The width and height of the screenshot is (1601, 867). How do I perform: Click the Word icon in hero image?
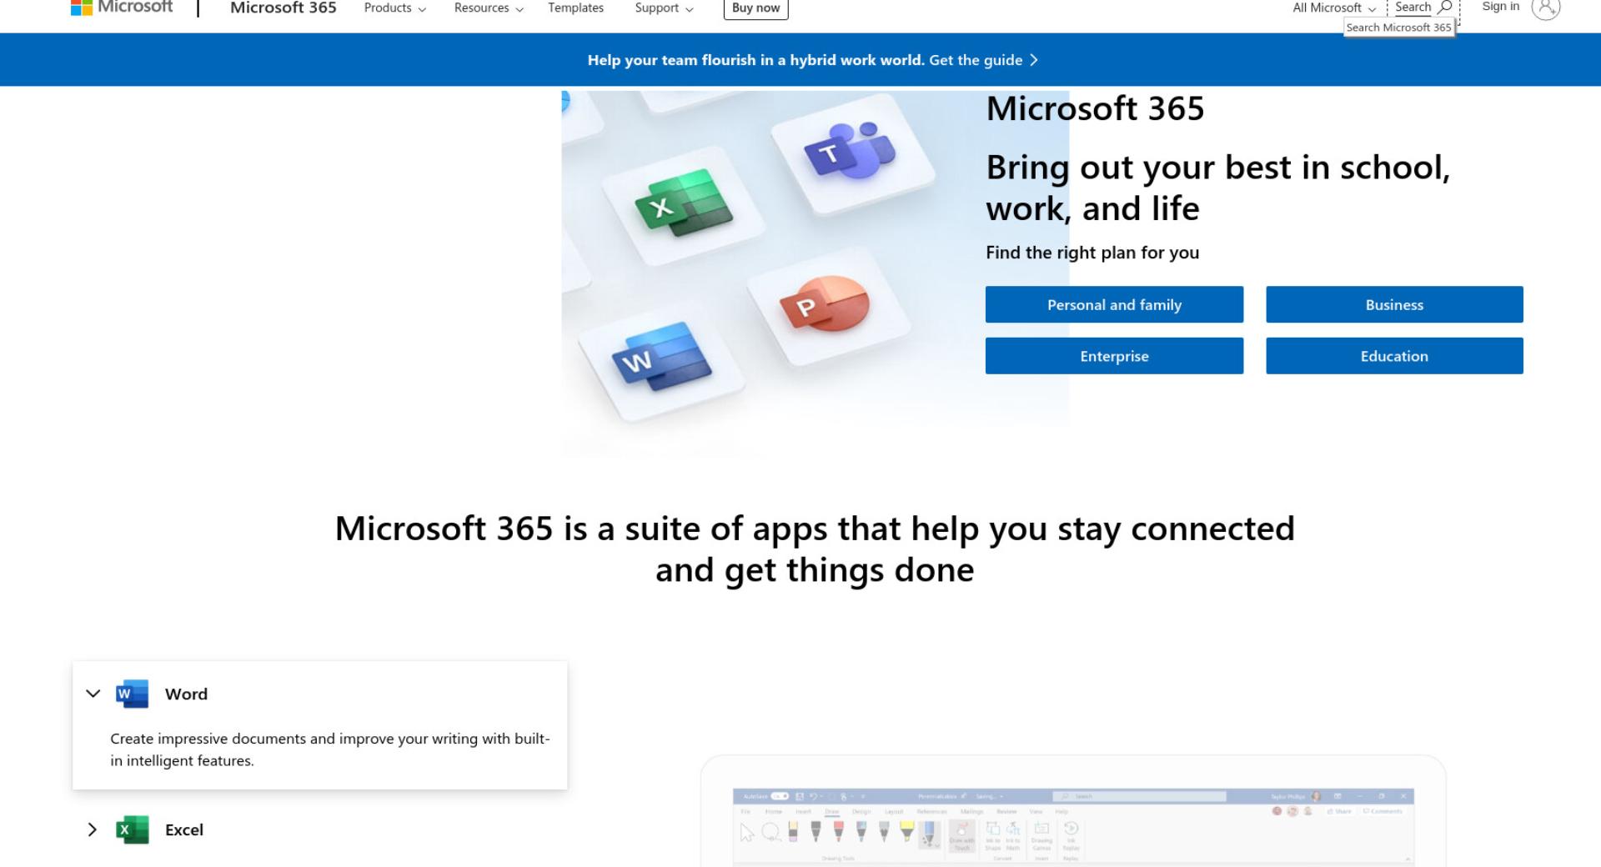tap(662, 357)
